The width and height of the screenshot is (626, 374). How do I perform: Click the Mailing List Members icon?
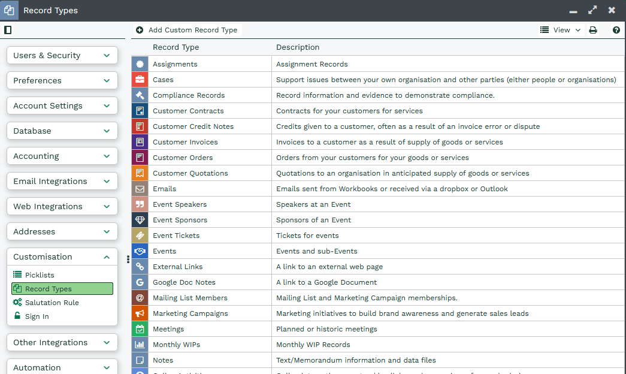(x=140, y=298)
